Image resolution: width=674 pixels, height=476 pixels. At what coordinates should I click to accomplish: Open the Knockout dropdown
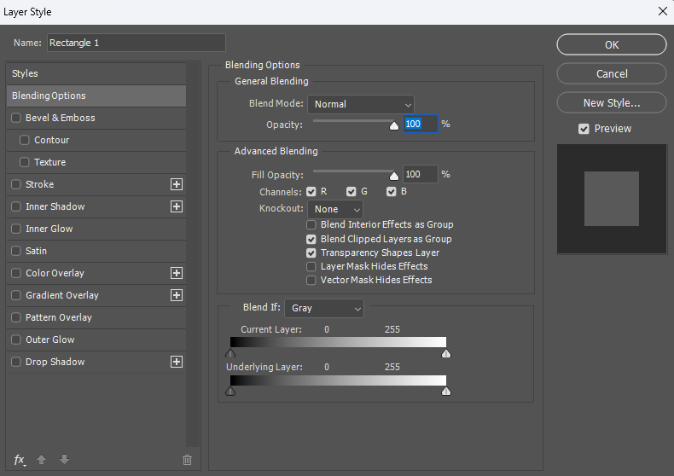(335, 209)
